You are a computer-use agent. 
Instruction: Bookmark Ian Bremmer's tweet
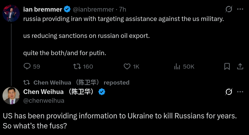click(227, 66)
